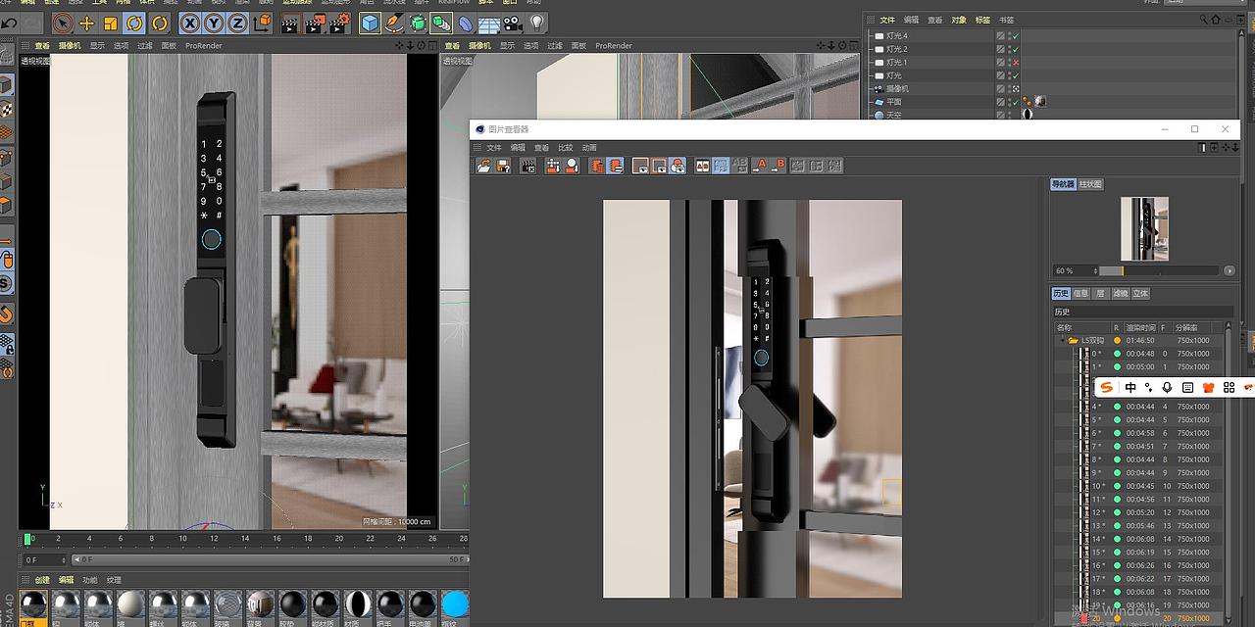1255x627 pixels.
Task: Select 摄像机 object in Object Manager
Action: (x=897, y=88)
